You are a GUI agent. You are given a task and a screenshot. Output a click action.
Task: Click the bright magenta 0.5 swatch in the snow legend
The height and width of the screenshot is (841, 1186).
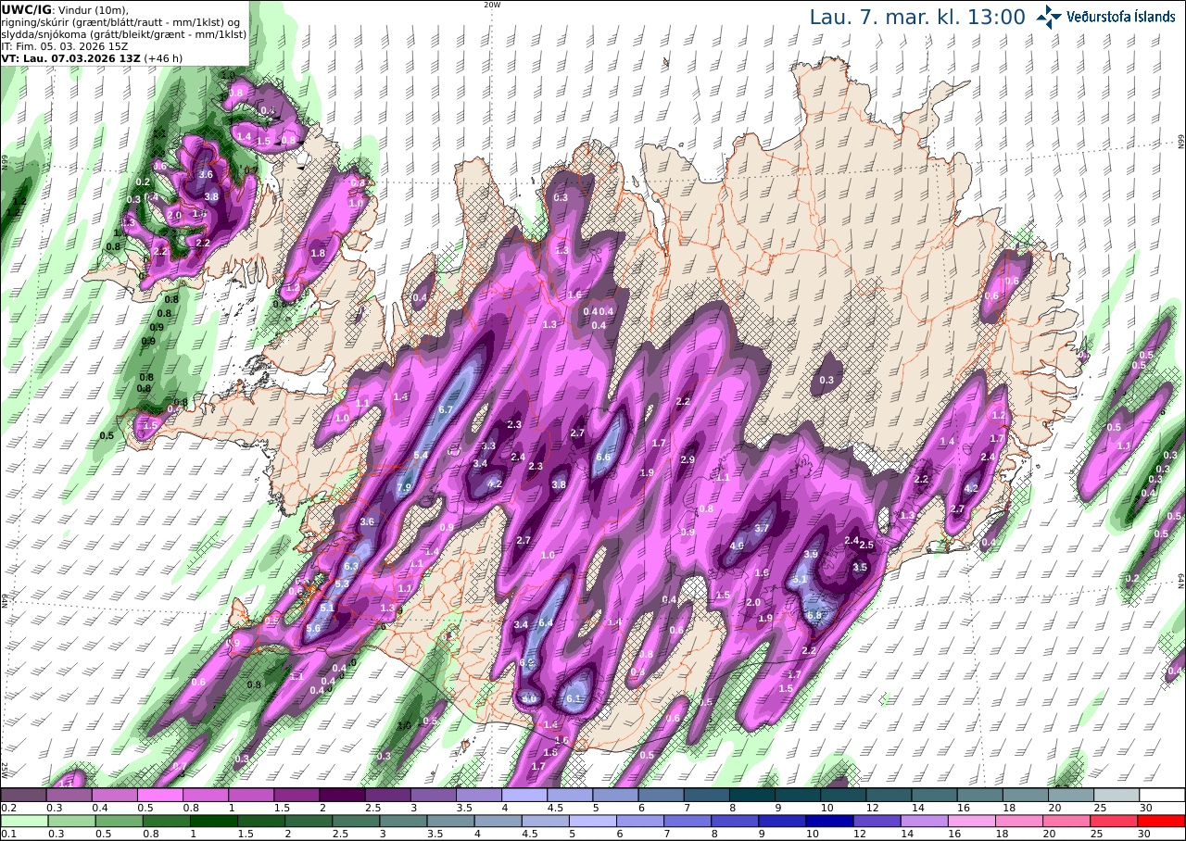[159, 795]
